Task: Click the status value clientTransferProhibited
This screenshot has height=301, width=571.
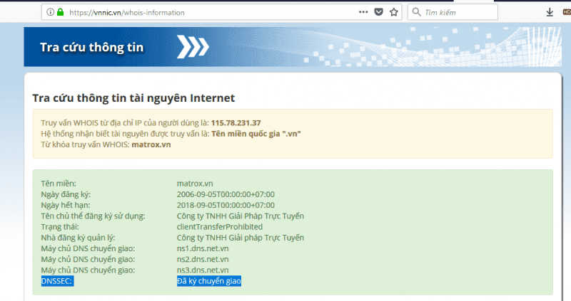Action: point(224,226)
